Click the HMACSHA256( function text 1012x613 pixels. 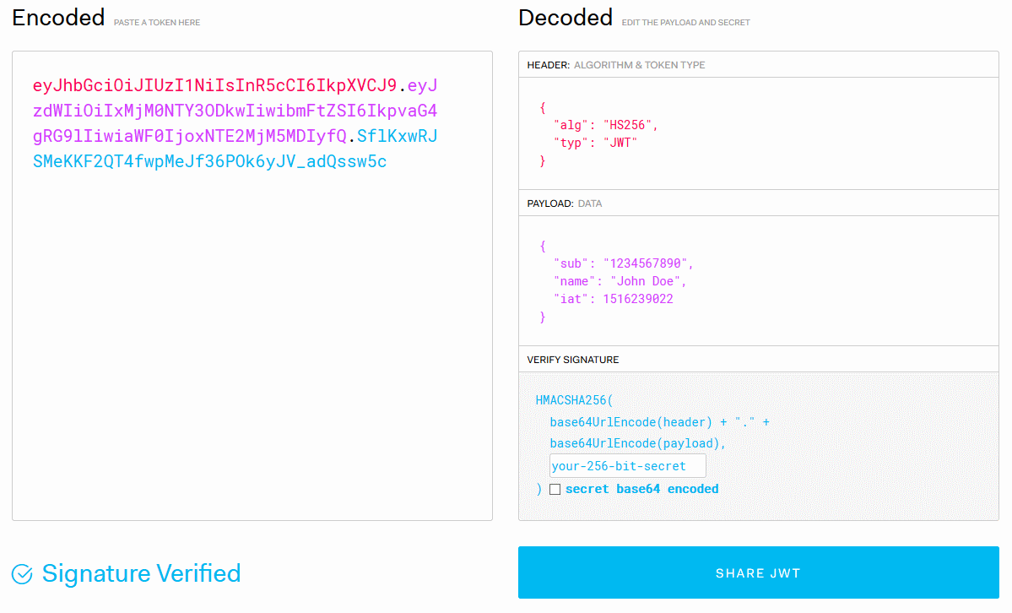coord(575,400)
